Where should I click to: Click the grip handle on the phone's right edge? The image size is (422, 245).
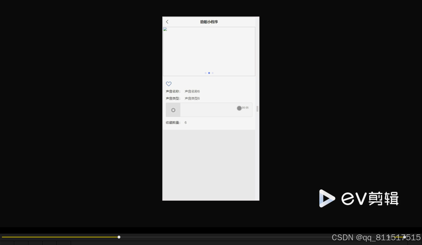coord(257,109)
